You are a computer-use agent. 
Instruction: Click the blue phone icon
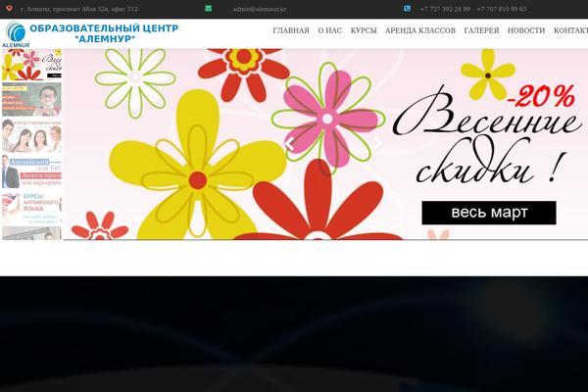407,8
